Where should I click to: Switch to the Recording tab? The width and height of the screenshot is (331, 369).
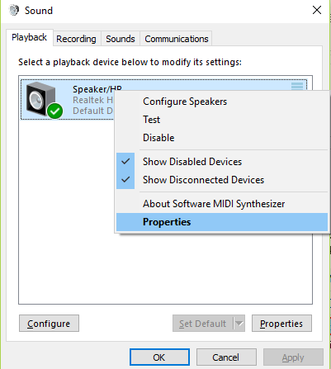coord(76,39)
